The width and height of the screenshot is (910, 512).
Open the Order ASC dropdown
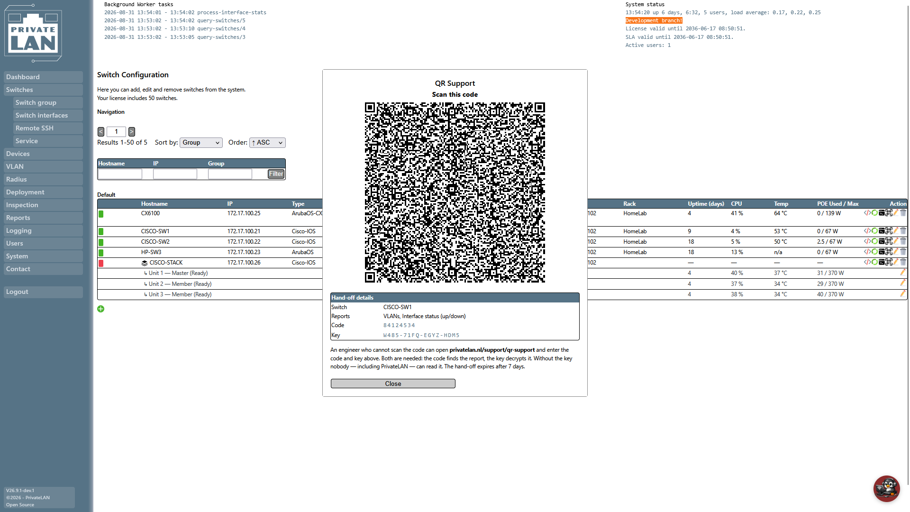(267, 143)
